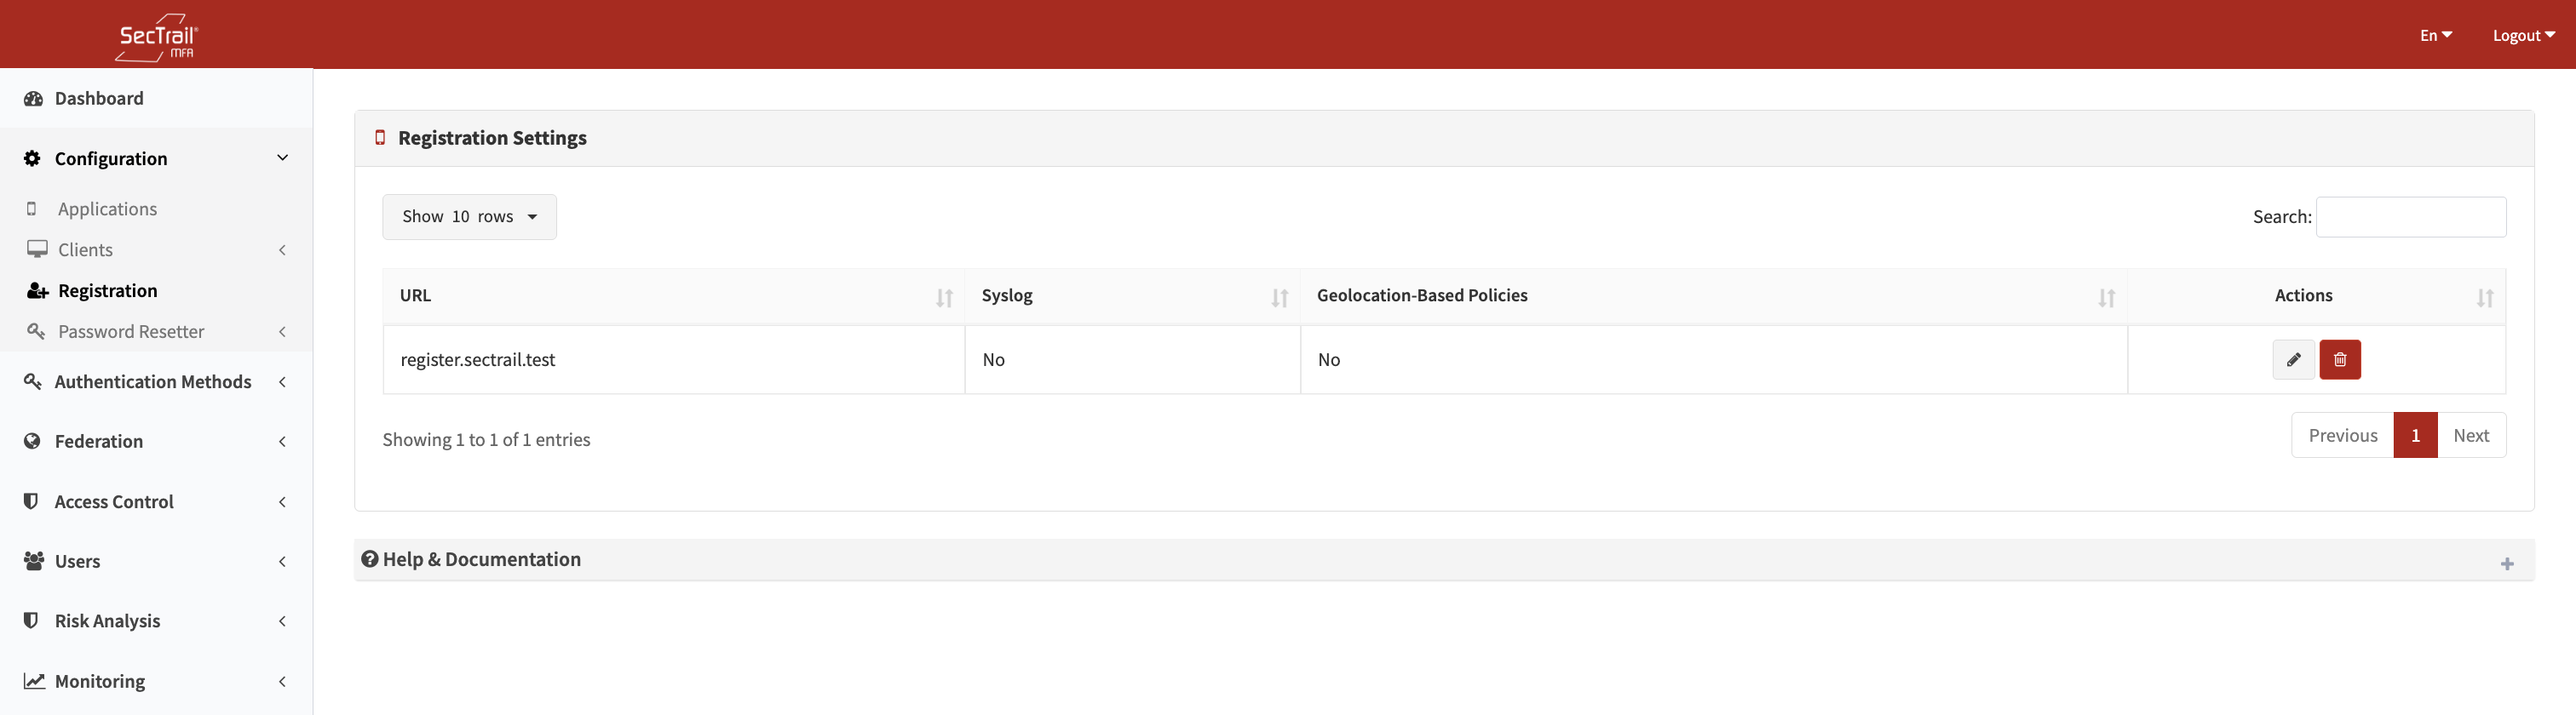2576x715 pixels.
Task: Select page 1 in pagination
Action: point(2415,436)
